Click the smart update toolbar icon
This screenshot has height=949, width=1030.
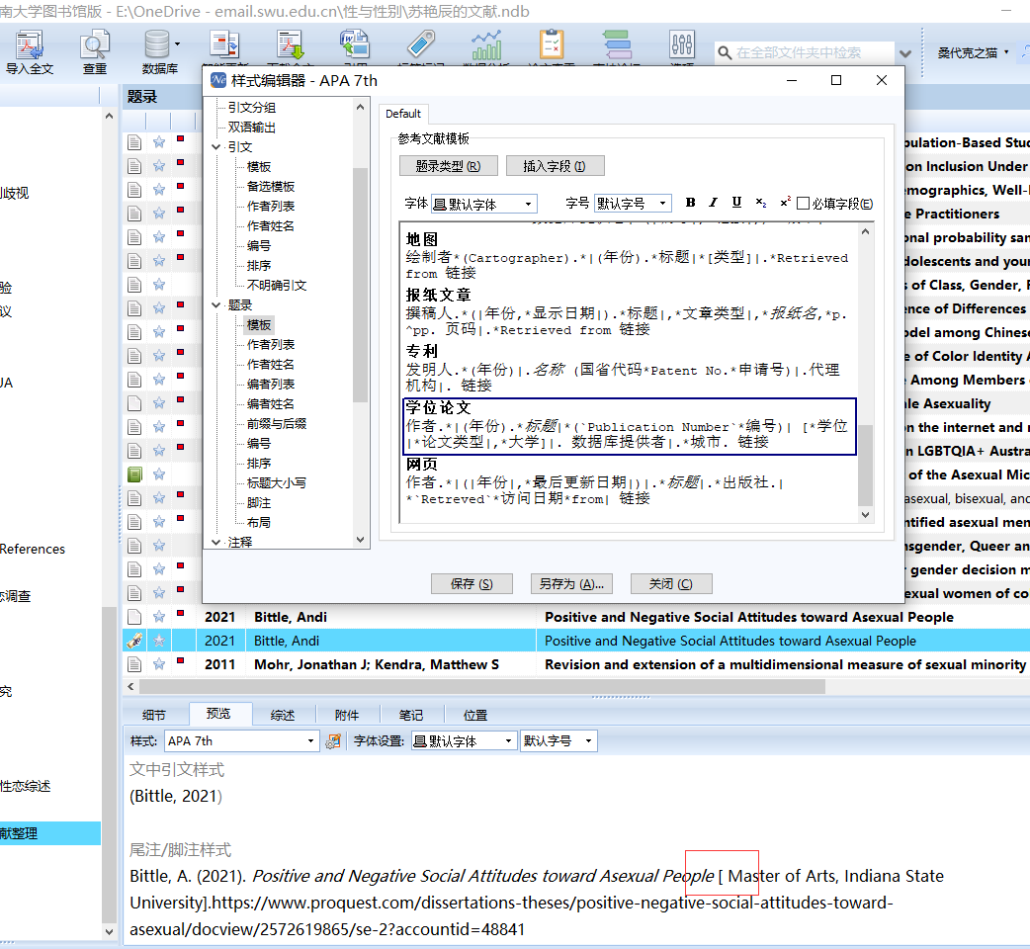pos(224,45)
